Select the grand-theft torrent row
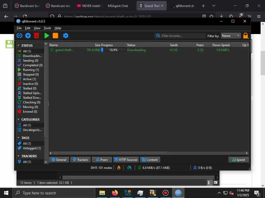Image resolution: width=265 pixels, height=198 pixels. click(149, 50)
